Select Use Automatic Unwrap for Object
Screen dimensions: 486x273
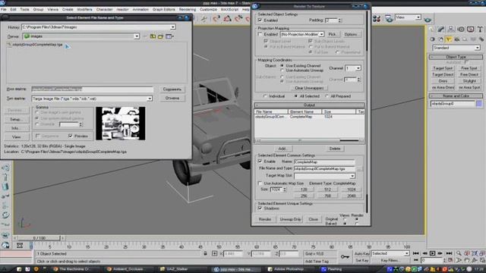[x=282, y=71]
